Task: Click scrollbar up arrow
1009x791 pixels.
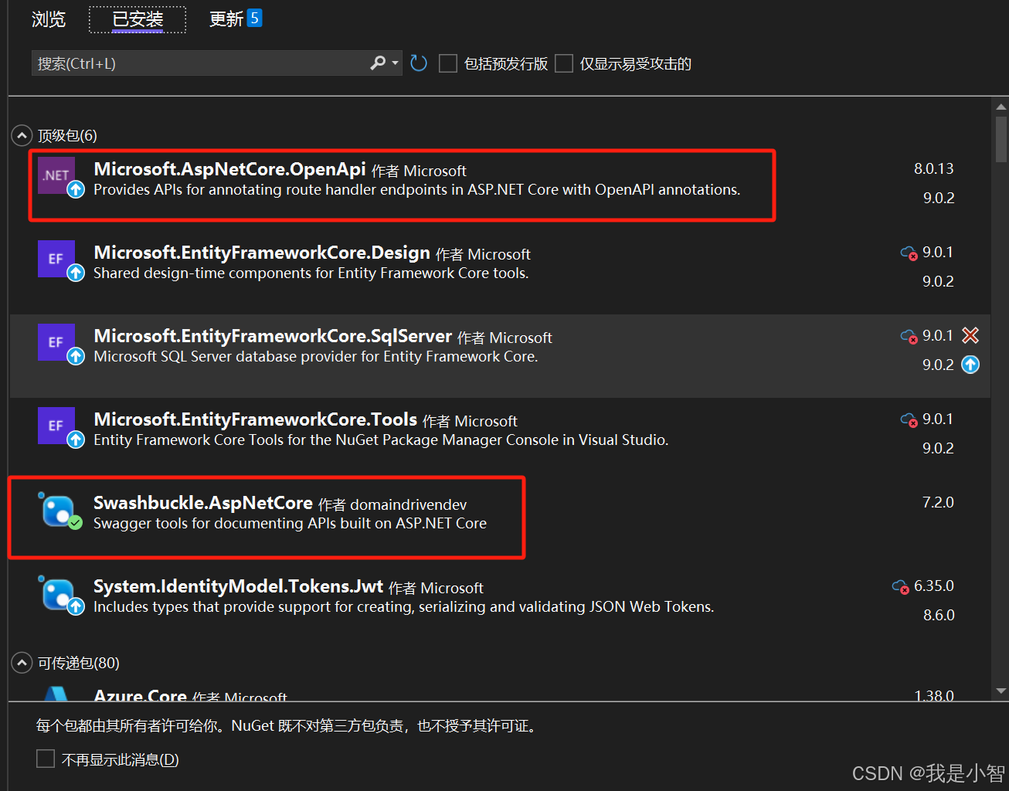Action: pyautogui.click(x=1001, y=107)
